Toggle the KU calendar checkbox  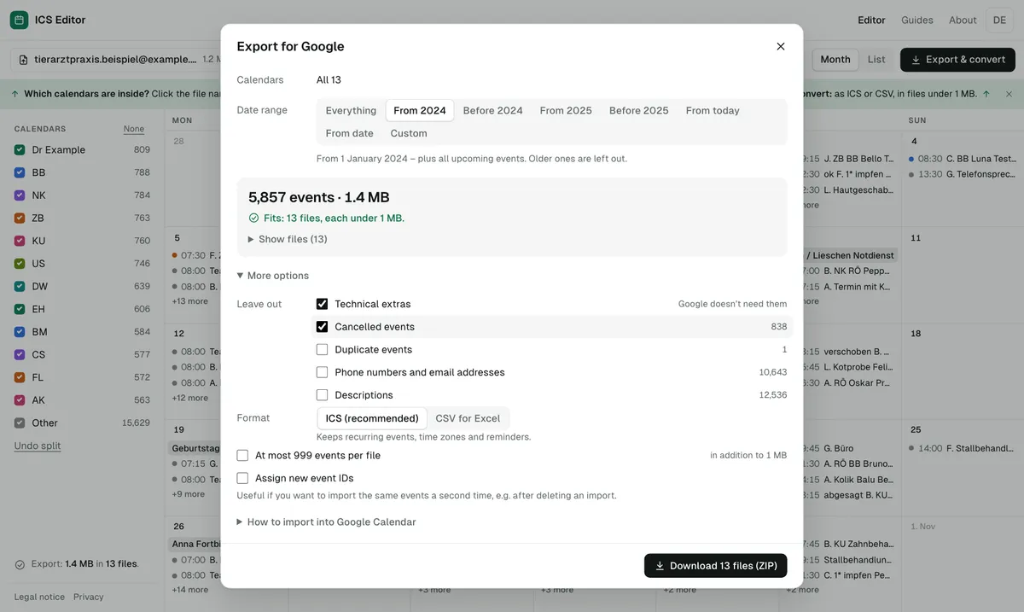click(20, 241)
